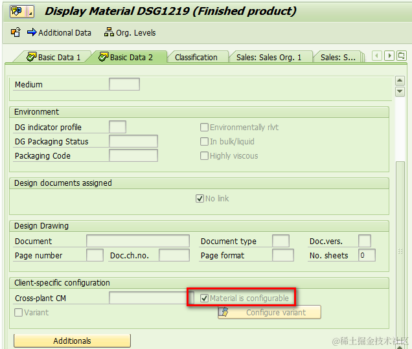Open the tab list icon

click(x=402, y=56)
